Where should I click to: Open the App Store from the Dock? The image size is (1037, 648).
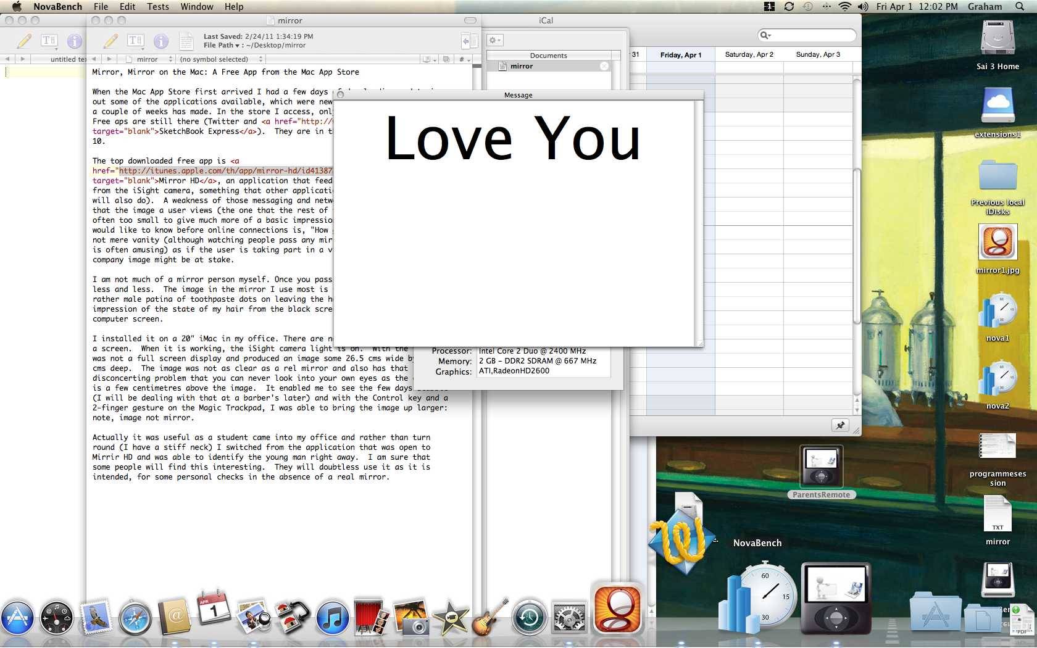coord(17,617)
